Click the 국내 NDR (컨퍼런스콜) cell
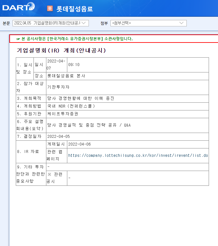This screenshot has height=246, width=218. pyautogui.click(x=128, y=106)
